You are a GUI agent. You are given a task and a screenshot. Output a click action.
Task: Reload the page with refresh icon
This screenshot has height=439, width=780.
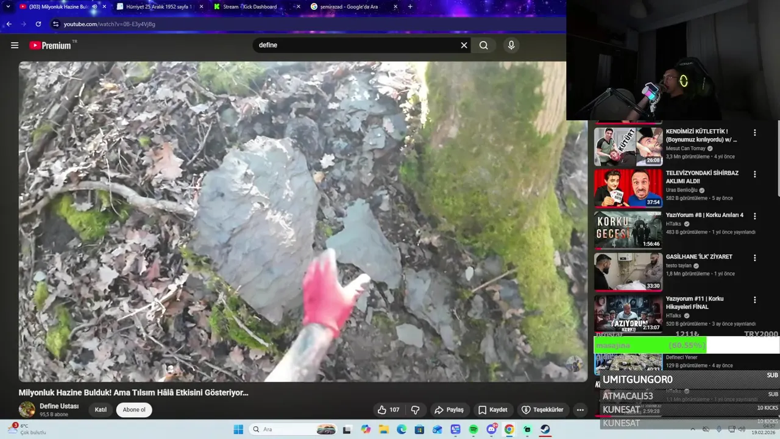[x=38, y=24]
